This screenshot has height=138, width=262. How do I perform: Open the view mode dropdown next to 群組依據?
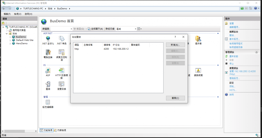tap(139, 29)
